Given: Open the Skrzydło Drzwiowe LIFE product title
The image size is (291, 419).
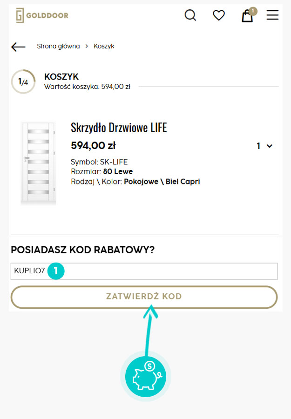Looking at the screenshot, I should [x=119, y=128].
